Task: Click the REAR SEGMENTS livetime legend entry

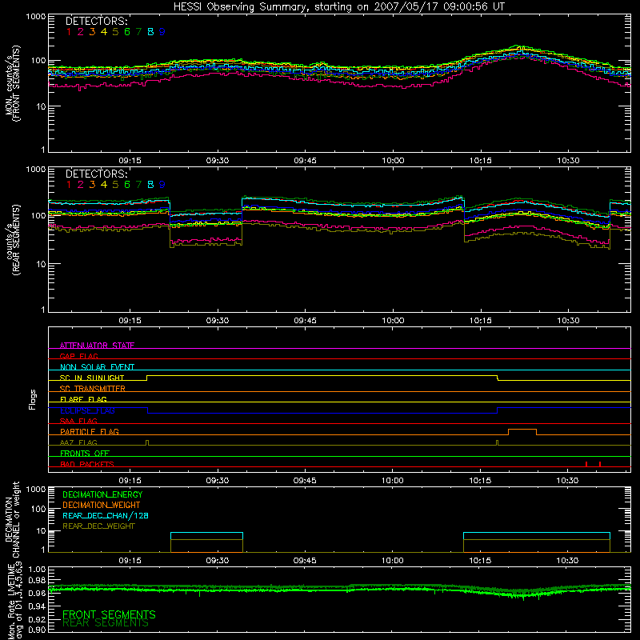Action: [106, 623]
